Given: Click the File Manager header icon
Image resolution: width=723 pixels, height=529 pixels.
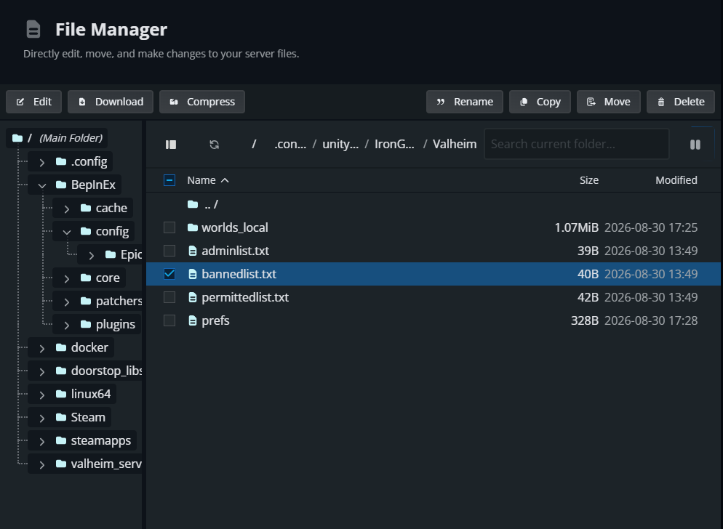Looking at the screenshot, I should 33,30.
